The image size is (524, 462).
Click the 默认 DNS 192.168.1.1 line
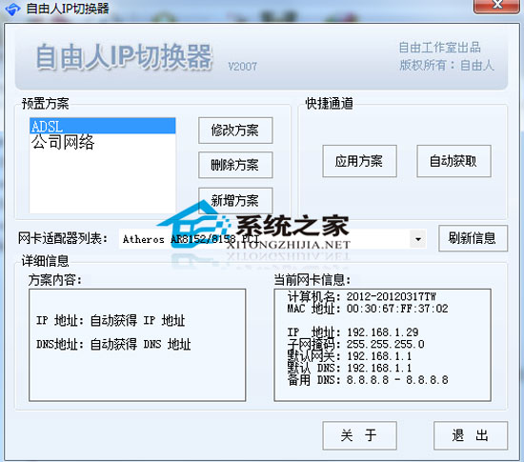click(350, 368)
